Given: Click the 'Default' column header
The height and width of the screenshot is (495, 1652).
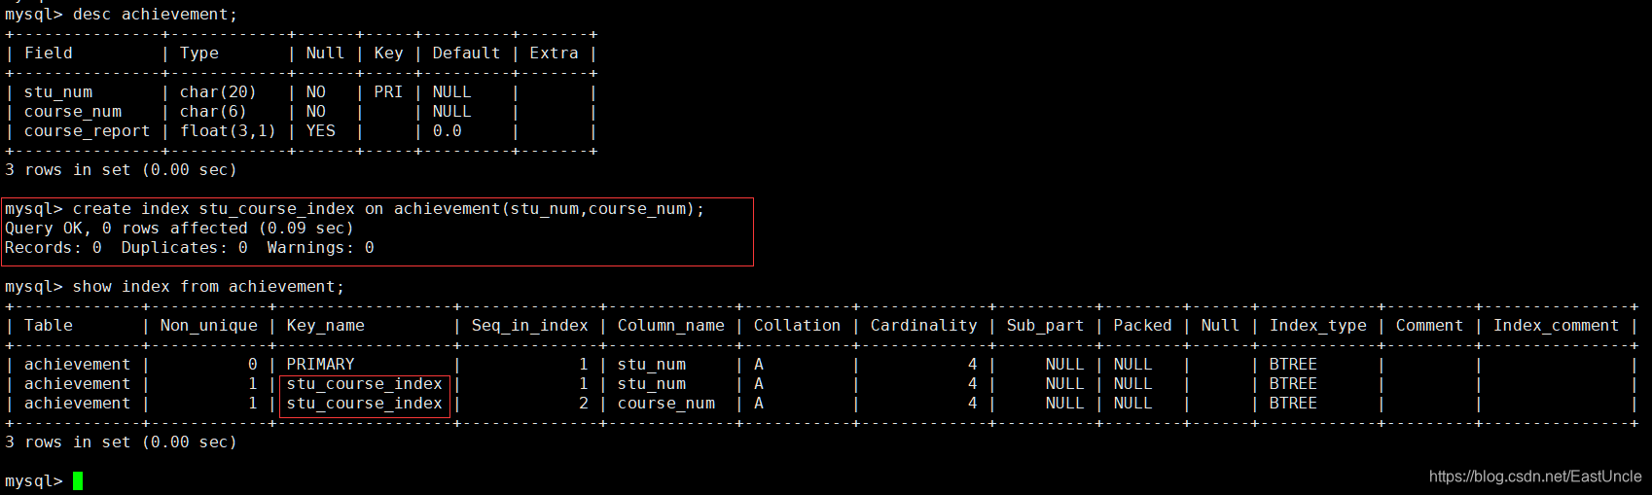Looking at the screenshot, I should [x=466, y=53].
